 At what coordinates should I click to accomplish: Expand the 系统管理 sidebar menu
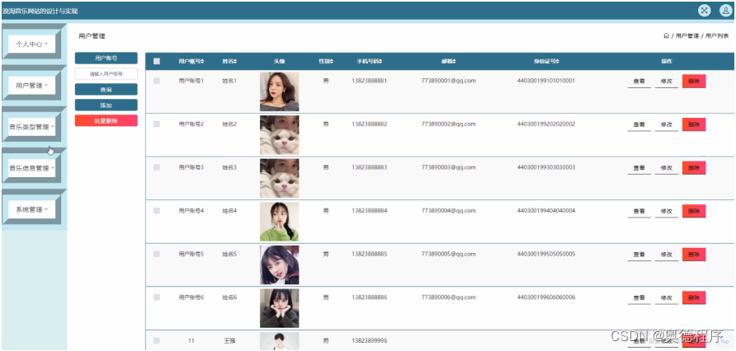click(x=32, y=209)
